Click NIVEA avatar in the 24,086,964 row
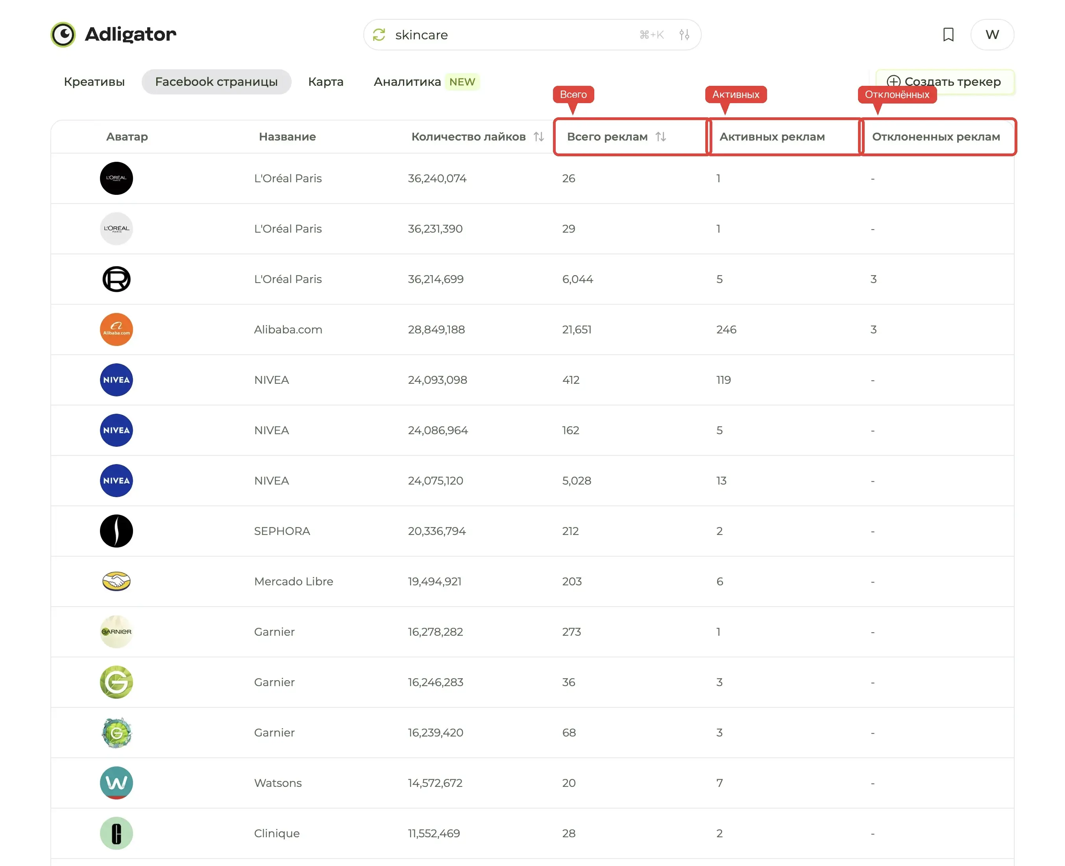Screen dimensions: 1065x866 (x=116, y=430)
